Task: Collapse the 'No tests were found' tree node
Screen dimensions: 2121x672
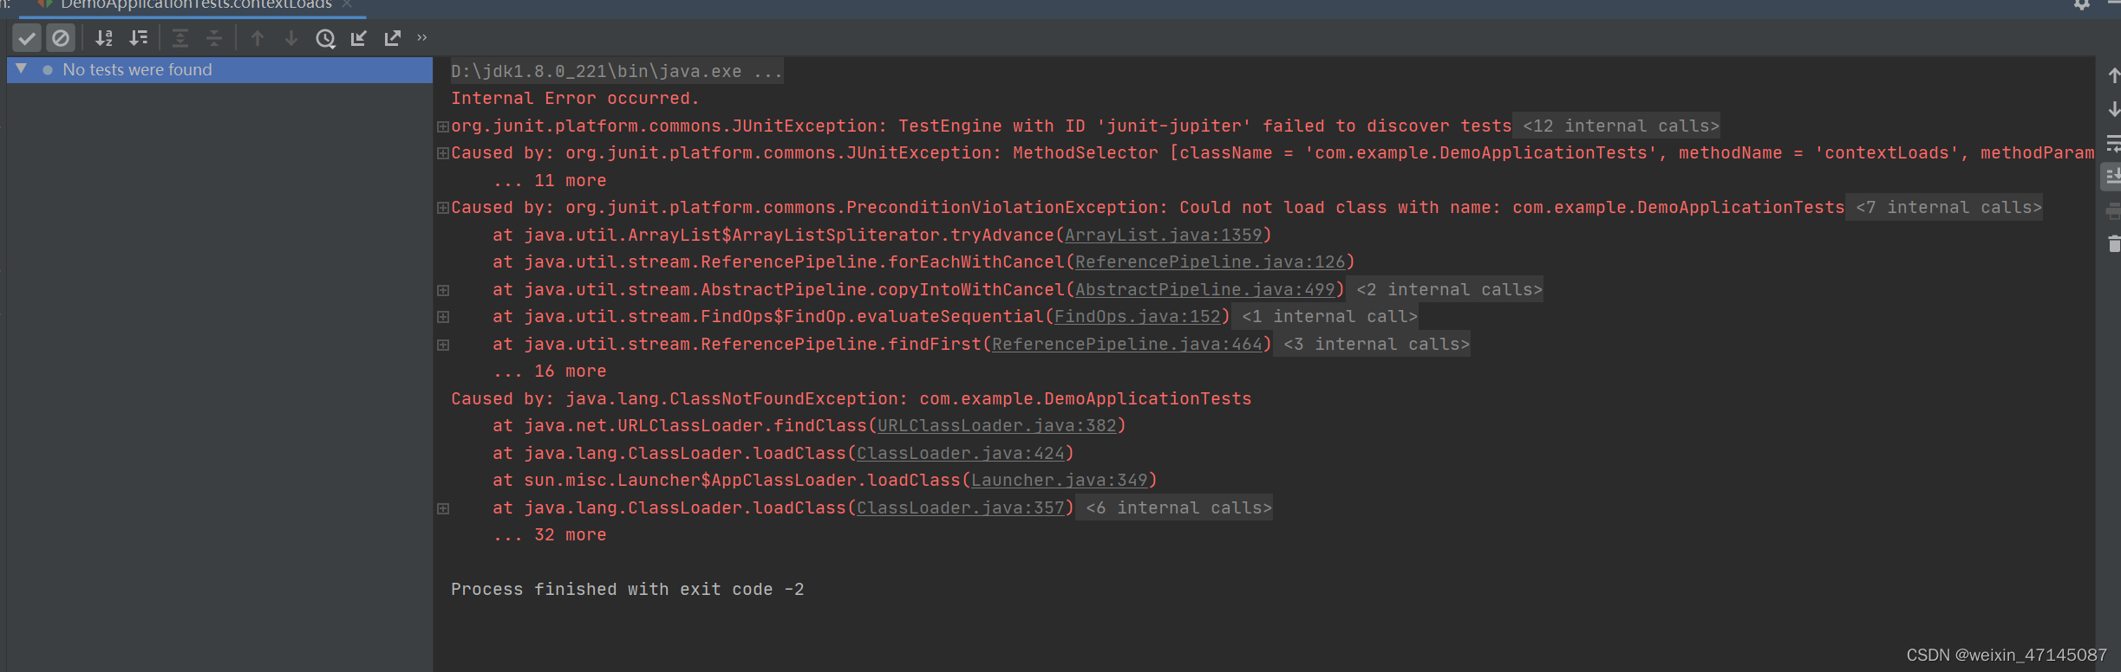Action: [22, 69]
